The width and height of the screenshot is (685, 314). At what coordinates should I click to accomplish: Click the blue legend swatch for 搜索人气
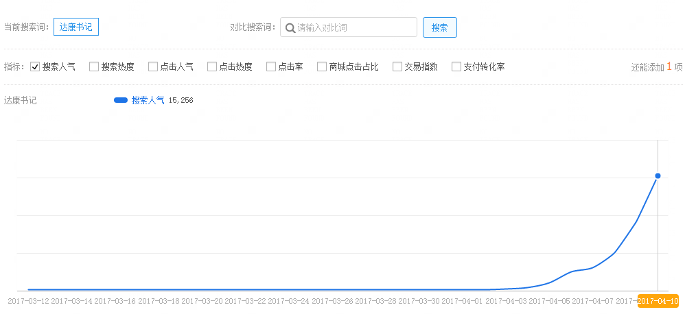click(x=121, y=101)
